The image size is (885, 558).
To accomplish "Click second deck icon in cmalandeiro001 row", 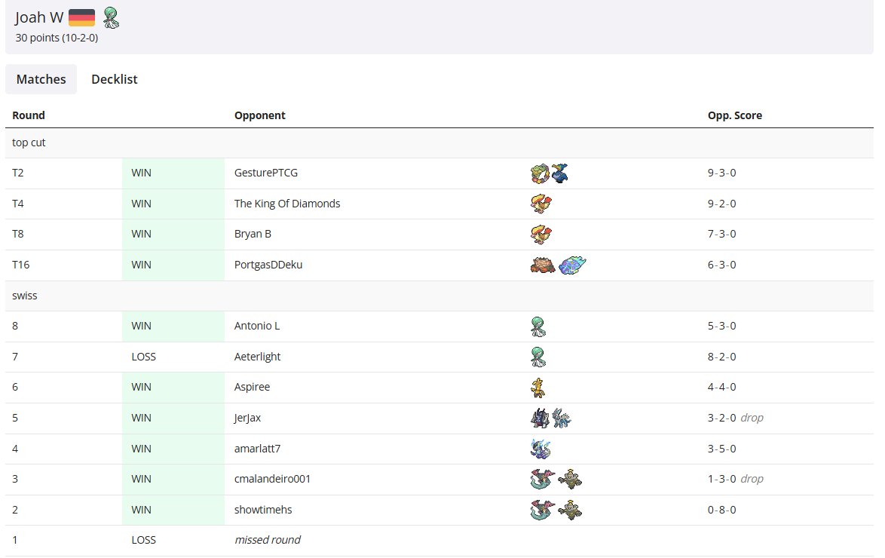I will [x=570, y=479].
